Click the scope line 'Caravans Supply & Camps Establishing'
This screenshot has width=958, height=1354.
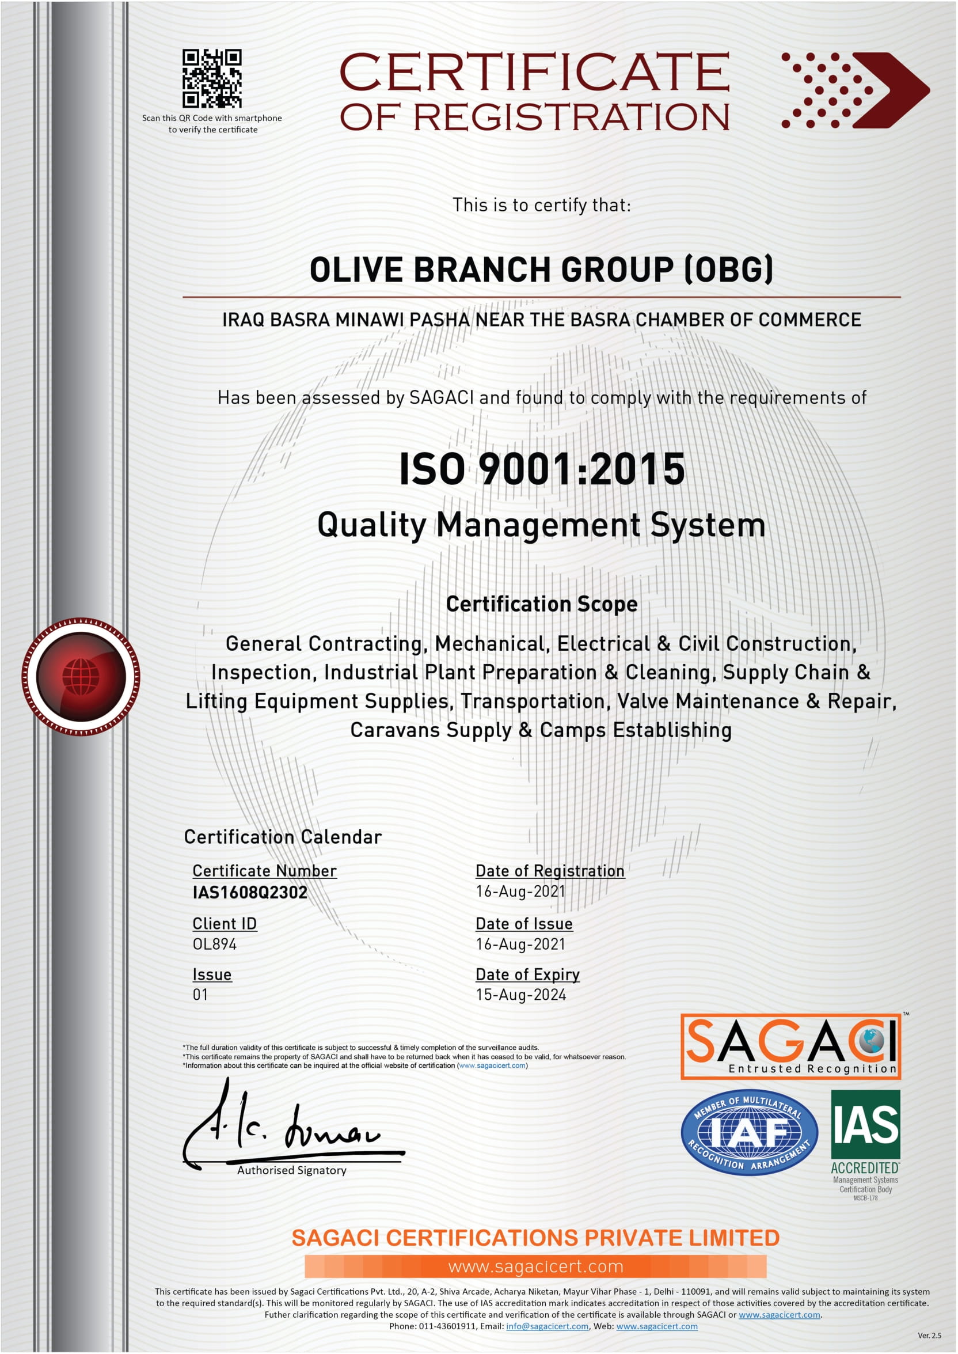tap(542, 730)
